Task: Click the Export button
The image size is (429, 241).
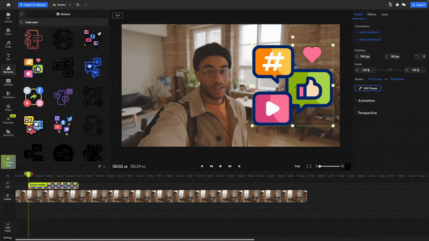Action: coord(418,4)
